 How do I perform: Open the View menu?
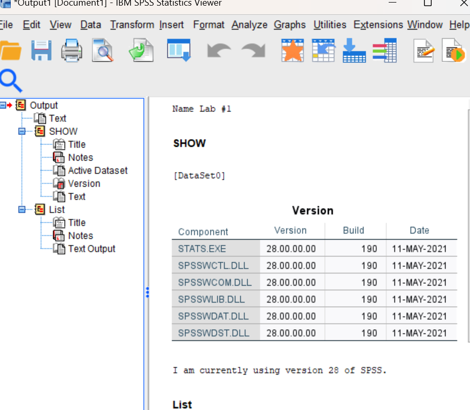pos(60,25)
